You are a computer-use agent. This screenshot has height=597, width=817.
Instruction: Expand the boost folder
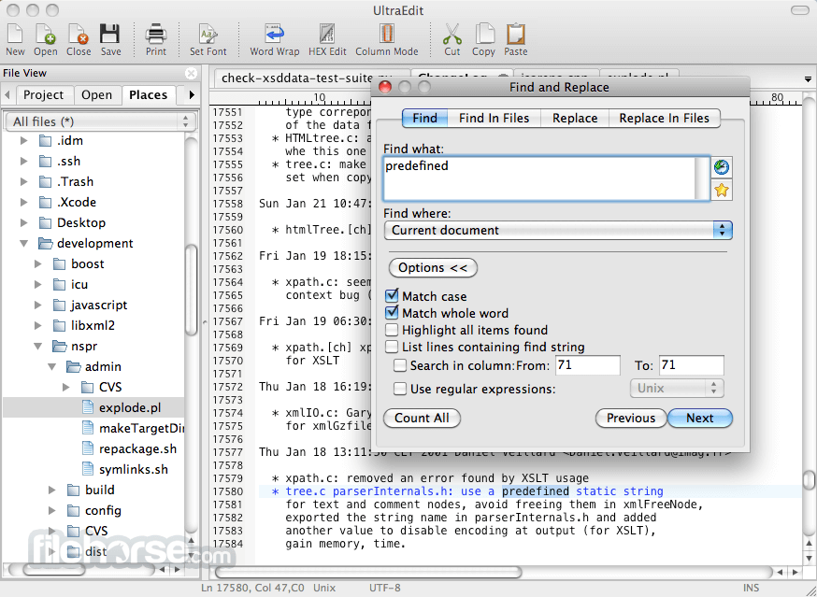[x=38, y=264]
